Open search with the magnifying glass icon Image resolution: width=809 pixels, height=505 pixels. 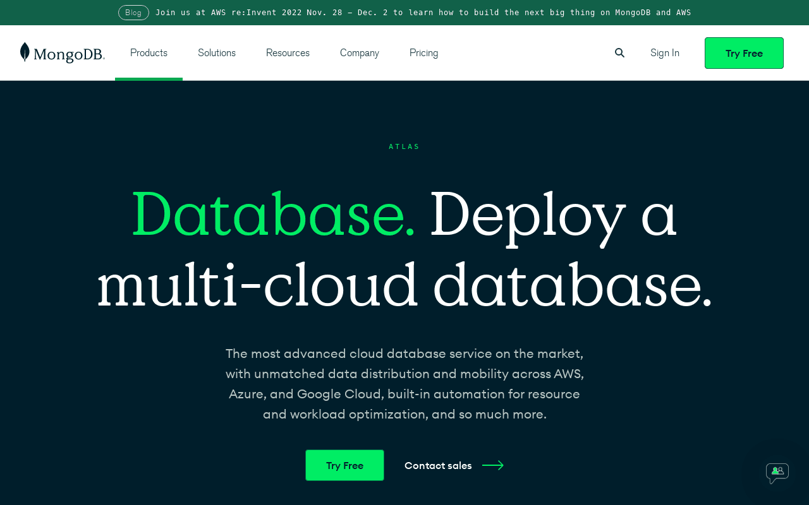tap(619, 53)
